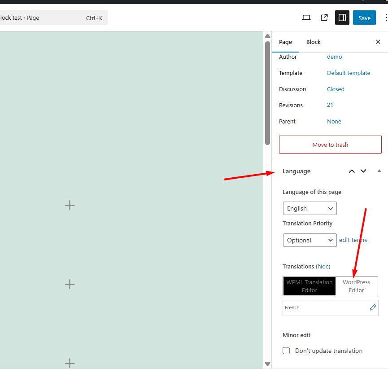388x378 pixels.
Task: Open the Optional translation priority dropdown
Action: [x=310, y=240]
